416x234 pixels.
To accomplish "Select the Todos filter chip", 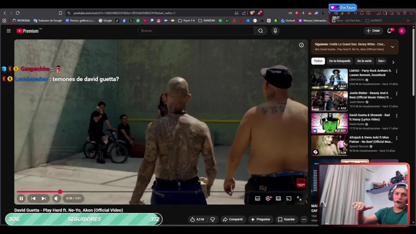I will [318, 61].
